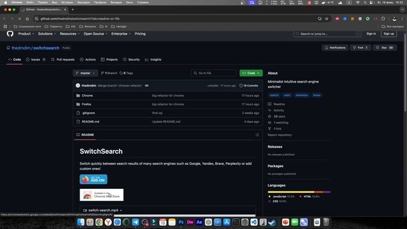This screenshot has width=407, height=229.
Task: Switch to the Pull requests tab
Action: point(63,59)
